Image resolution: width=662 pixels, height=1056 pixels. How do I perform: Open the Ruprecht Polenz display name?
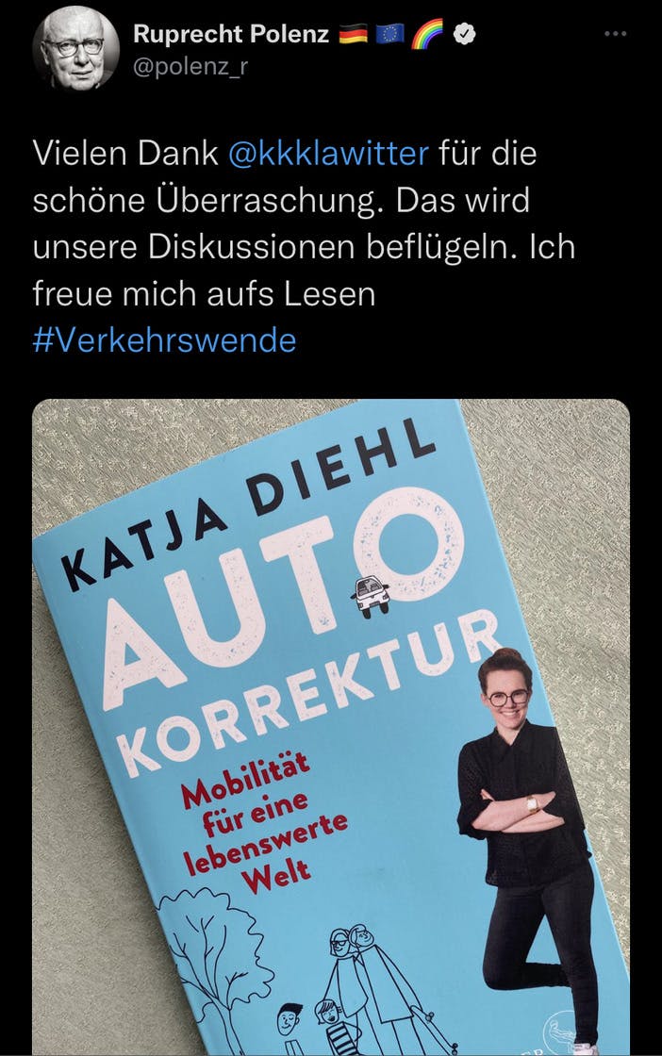[231, 33]
